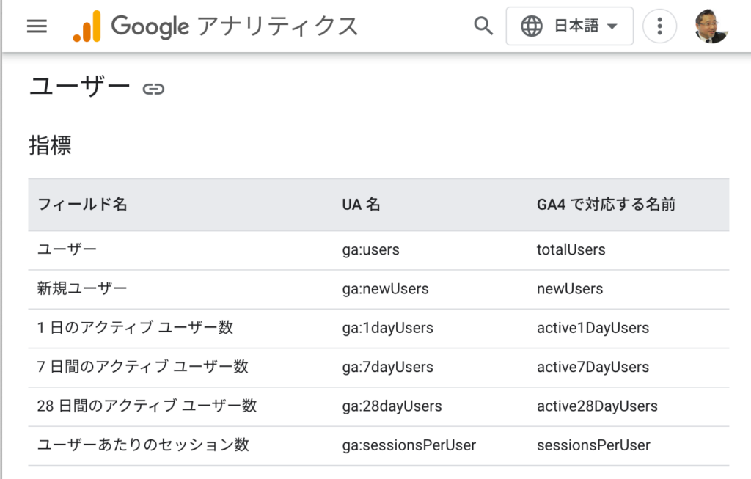Click the active1DayUsers cell
This screenshot has height=479, width=751.
click(x=593, y=328)
